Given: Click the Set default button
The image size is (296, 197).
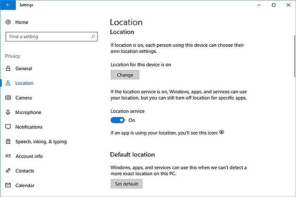Looking at the screenshot, I should pyautogui.click(x=126, y=184).
